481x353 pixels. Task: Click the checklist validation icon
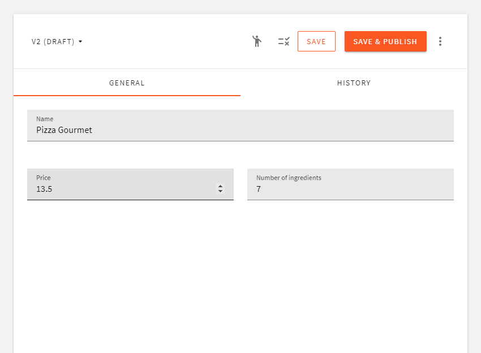coord(284,41)
